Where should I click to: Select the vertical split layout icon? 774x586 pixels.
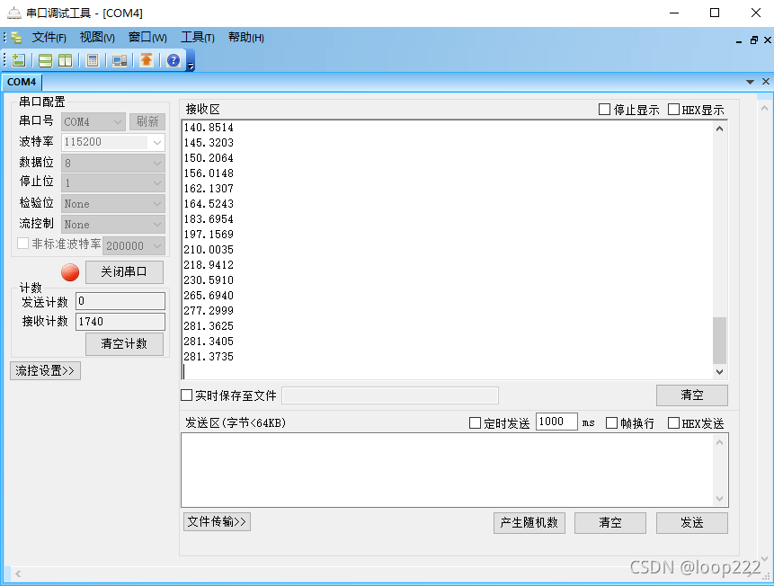click(63, 59)
